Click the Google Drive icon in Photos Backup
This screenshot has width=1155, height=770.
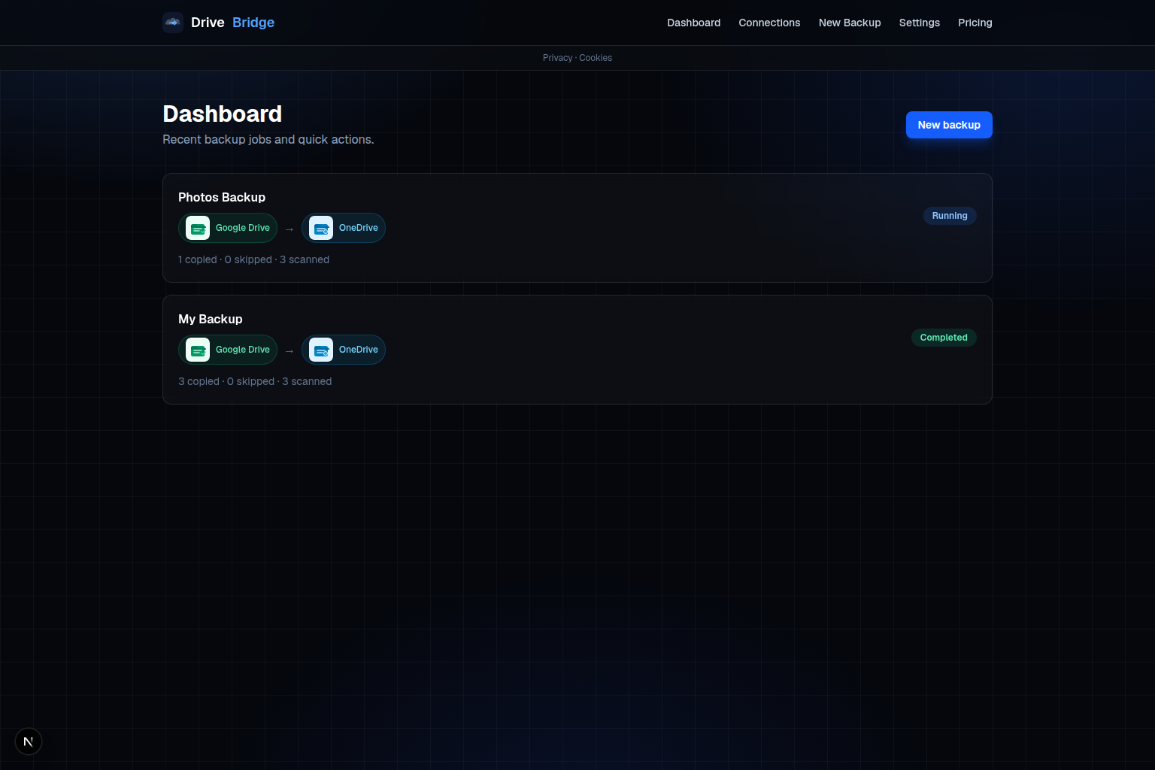198,228
